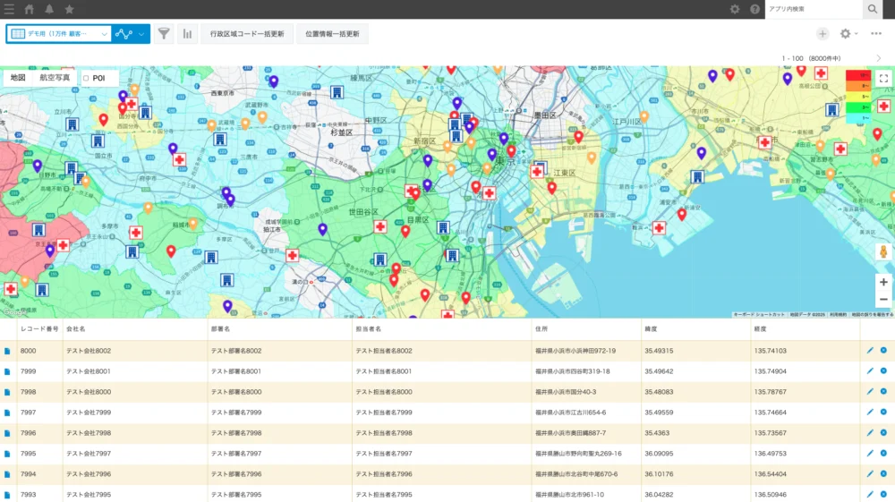Click the 行政区域コード一括更新 button
The width and height of the screenshot is (895, 502).
click(x=247, y=34)
